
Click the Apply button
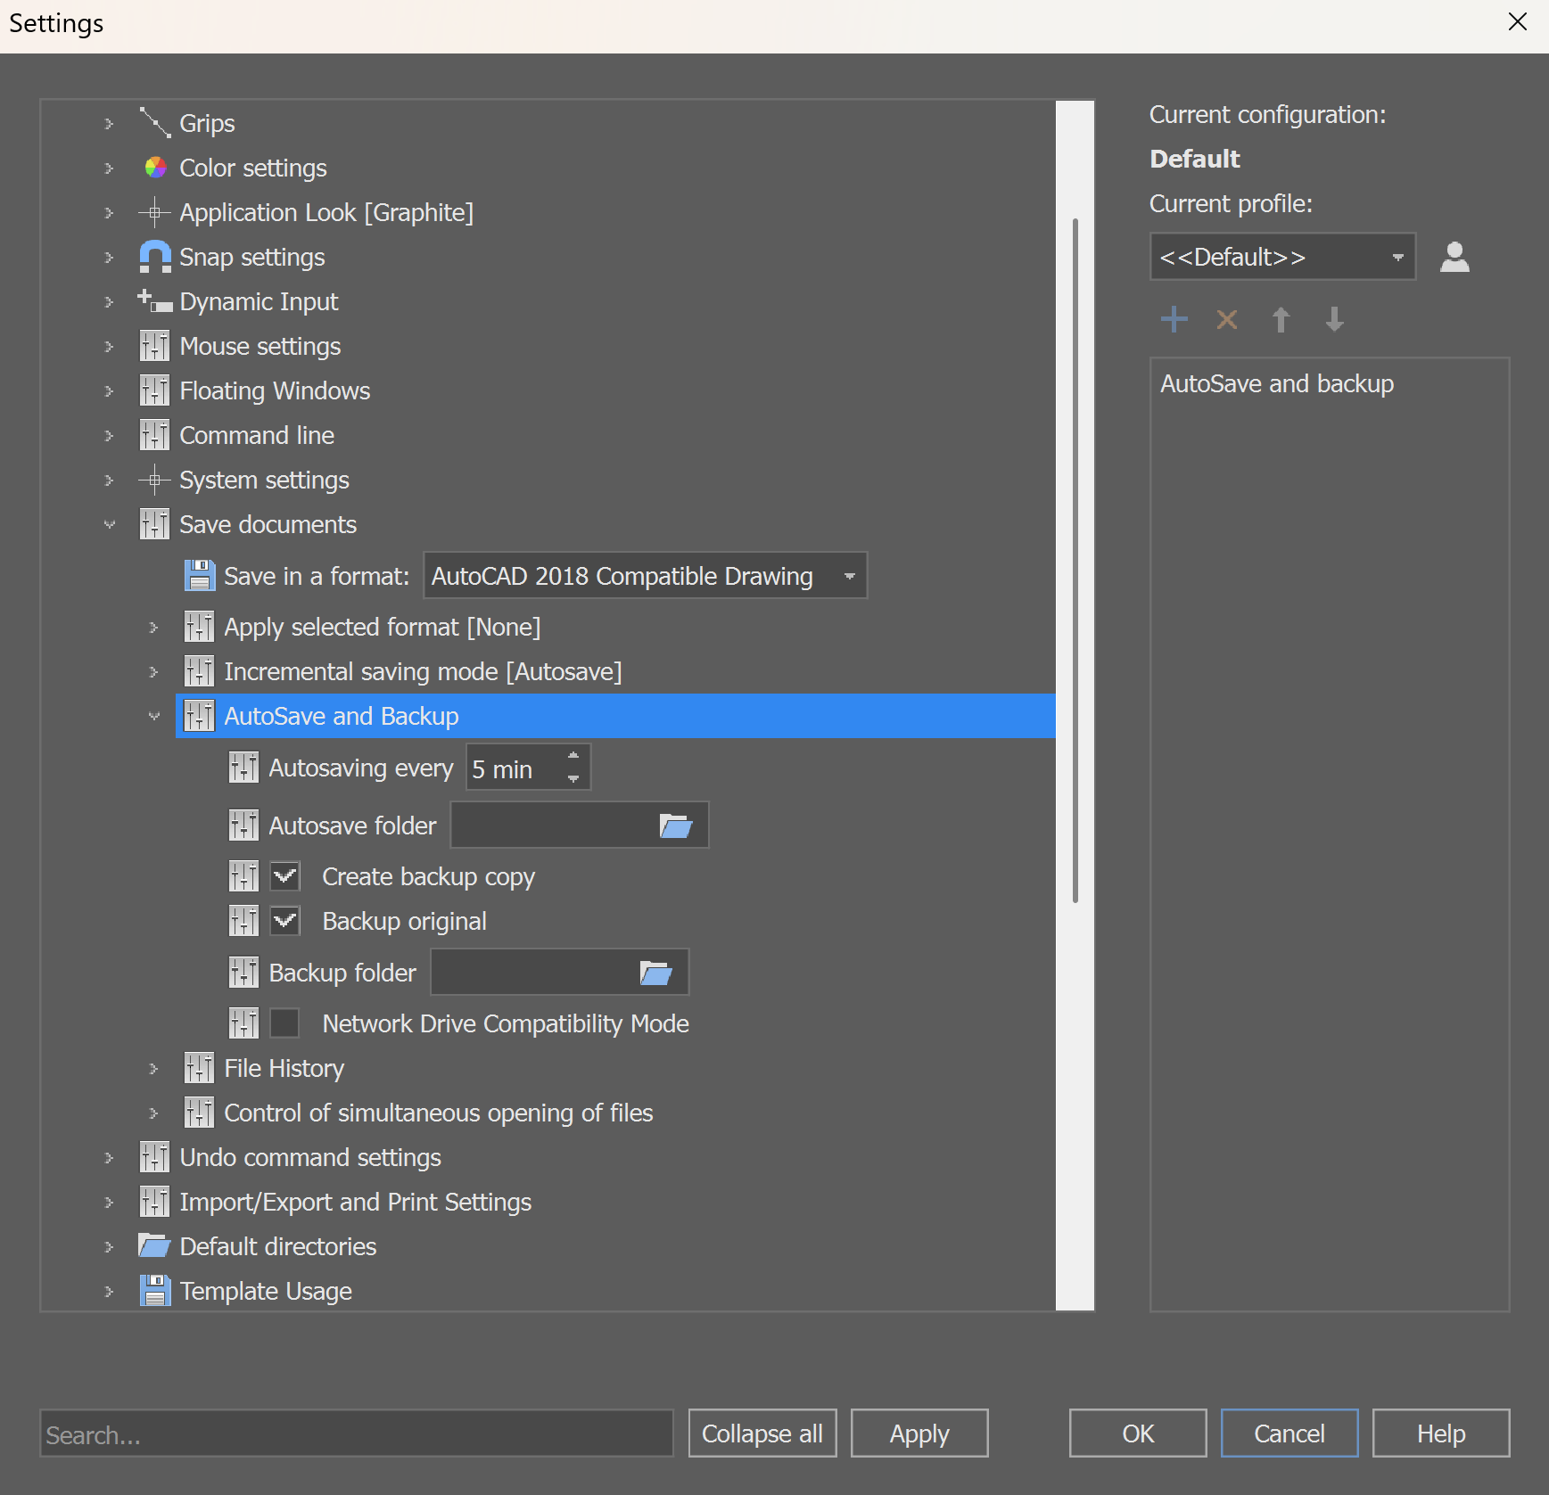pyautogui.click(x=919, y=1433)
